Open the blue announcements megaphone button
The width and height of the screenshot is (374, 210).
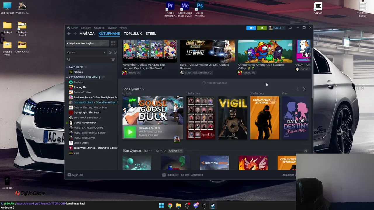coord(251,28)
